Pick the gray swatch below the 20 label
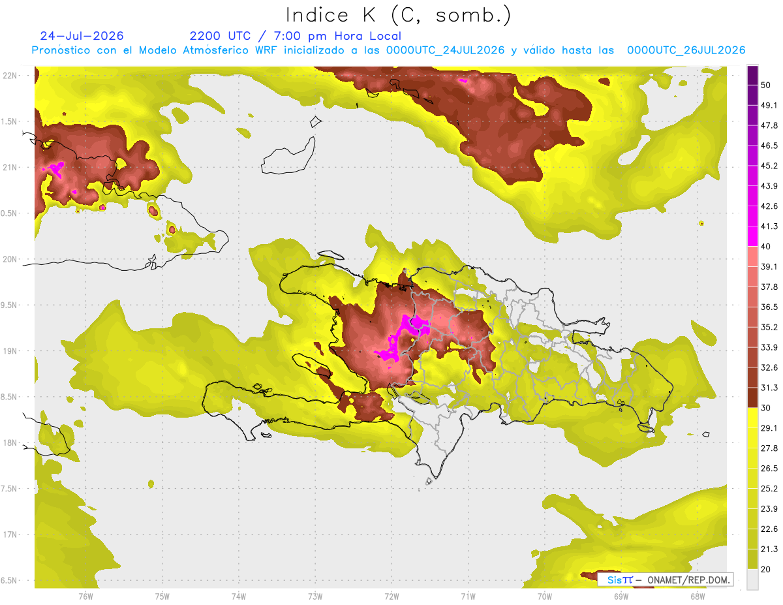Screen dimensions: 783x605 point(752,580)
